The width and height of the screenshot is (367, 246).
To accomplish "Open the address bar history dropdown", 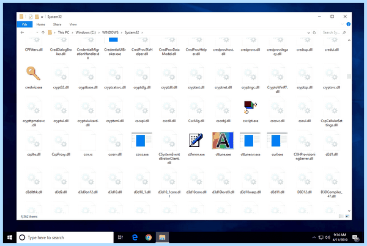I will point(308,33).
